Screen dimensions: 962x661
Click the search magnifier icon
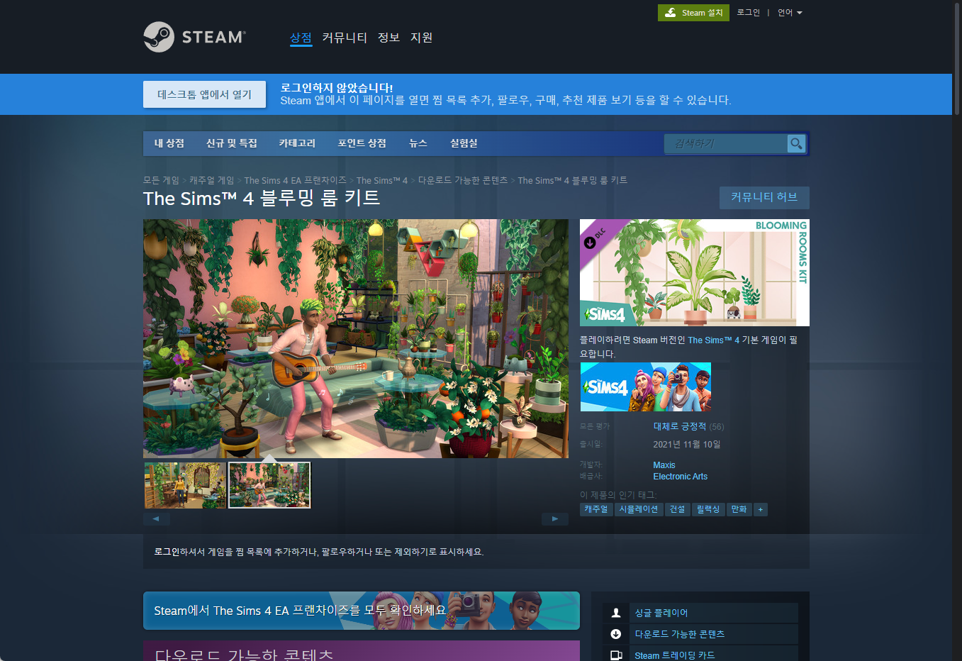pos(796,143)
